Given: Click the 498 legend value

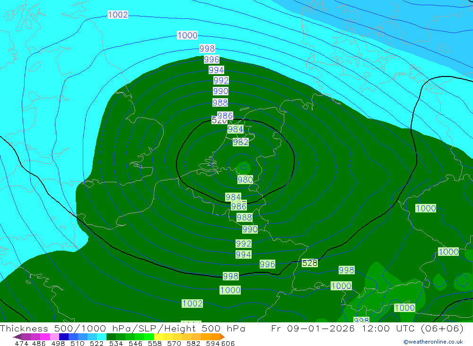Looking at the screenshot, I should (58, 343).
